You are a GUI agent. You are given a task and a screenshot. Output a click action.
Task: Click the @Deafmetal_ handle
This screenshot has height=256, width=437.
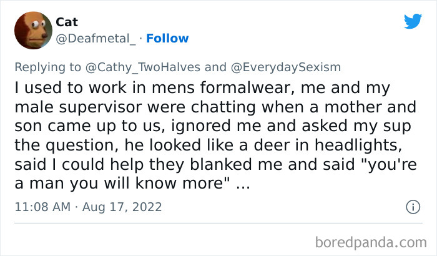tap(96, 39)
